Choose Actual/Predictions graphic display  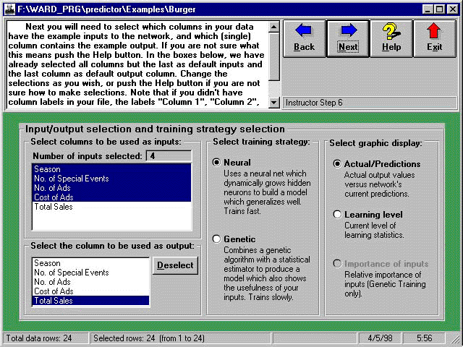coord(337,164)
